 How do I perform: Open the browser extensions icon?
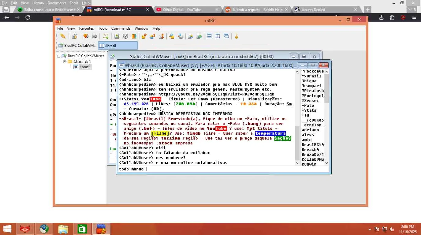[x=392, y=17]
